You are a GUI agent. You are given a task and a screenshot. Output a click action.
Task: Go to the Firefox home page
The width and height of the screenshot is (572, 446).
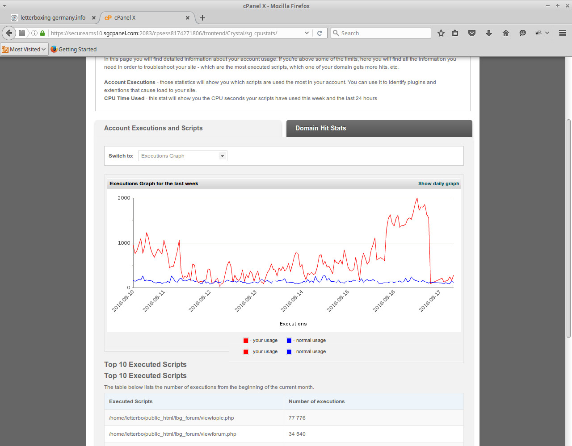[506, 33]
